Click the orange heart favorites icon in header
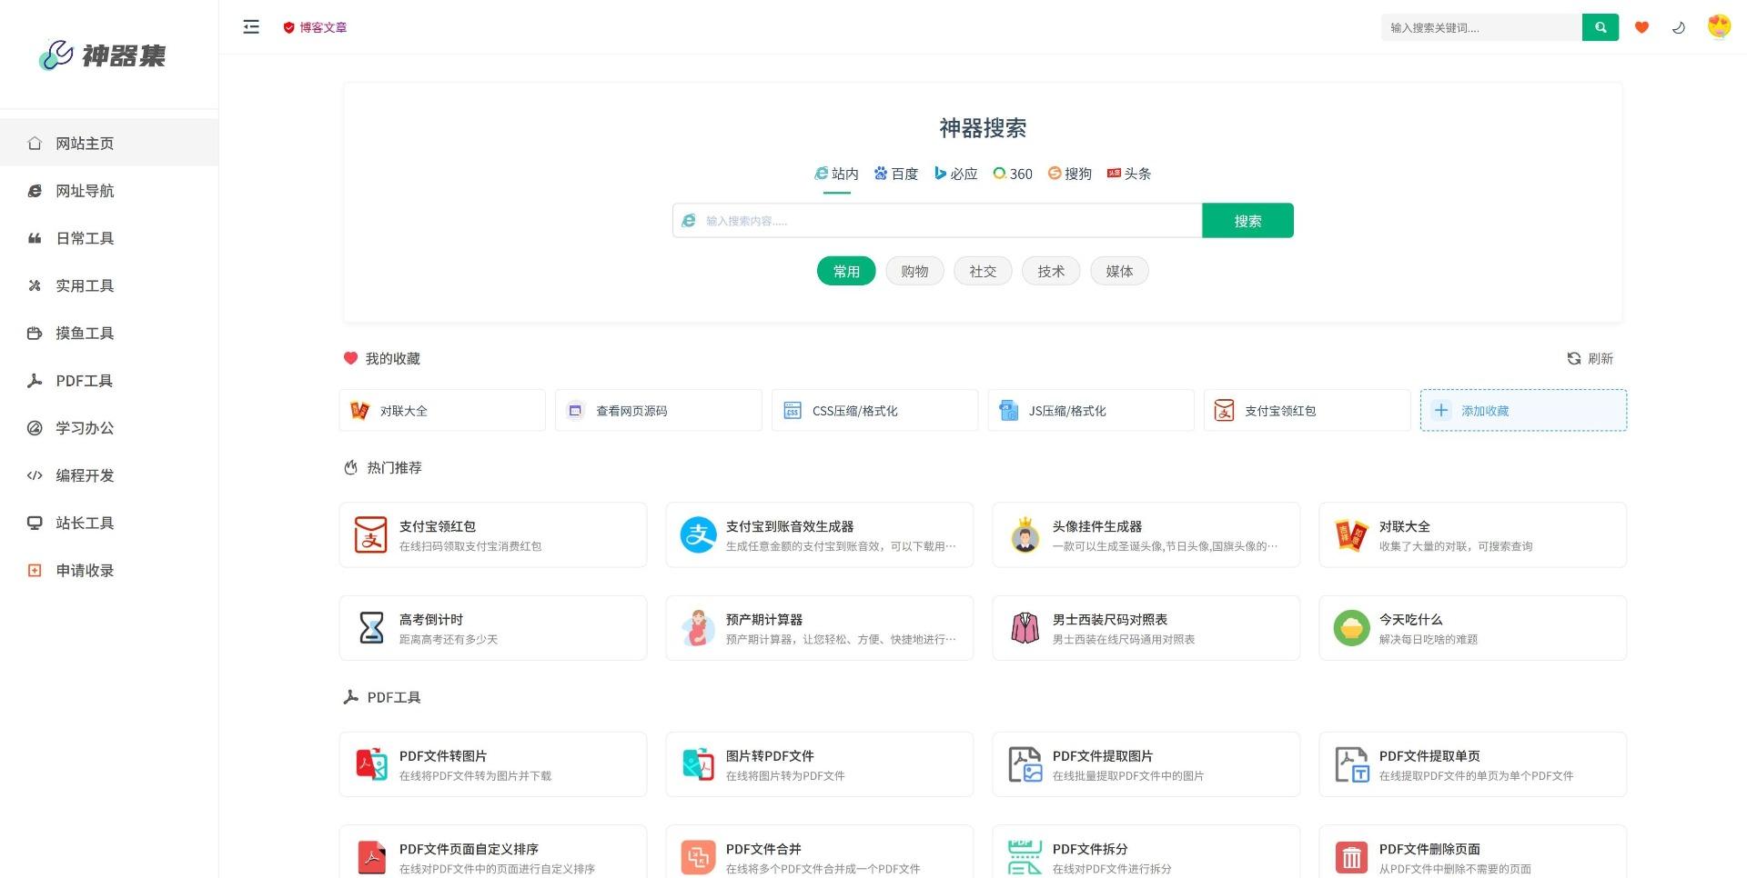This screenshot has height=878, width=1747. click(1641, 27)
